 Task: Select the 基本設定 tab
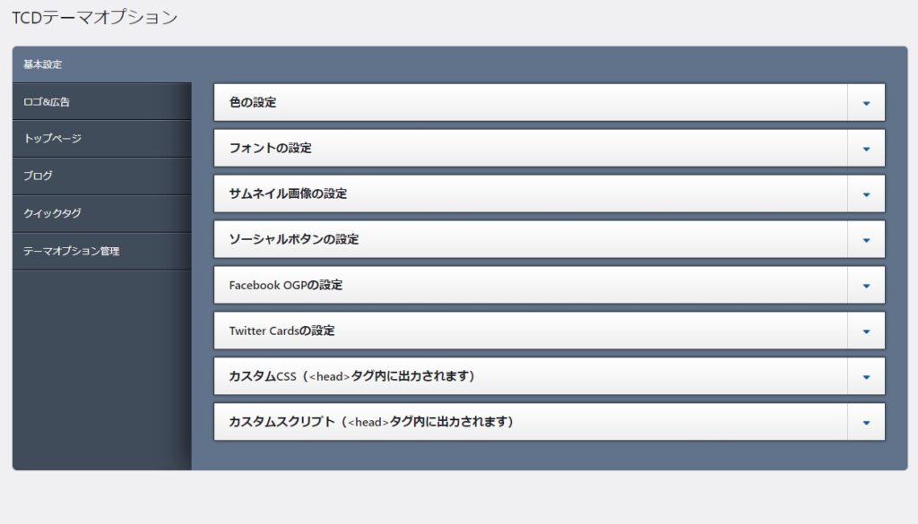coord(43,64)
